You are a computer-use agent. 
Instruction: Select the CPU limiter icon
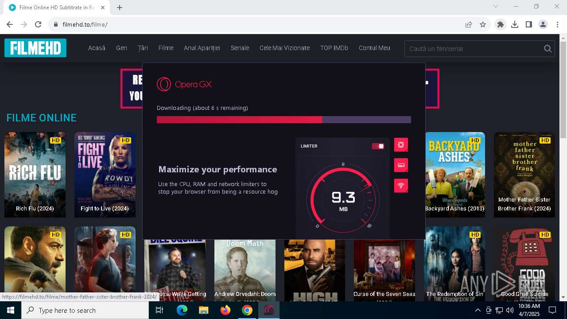tap(401, 144)
